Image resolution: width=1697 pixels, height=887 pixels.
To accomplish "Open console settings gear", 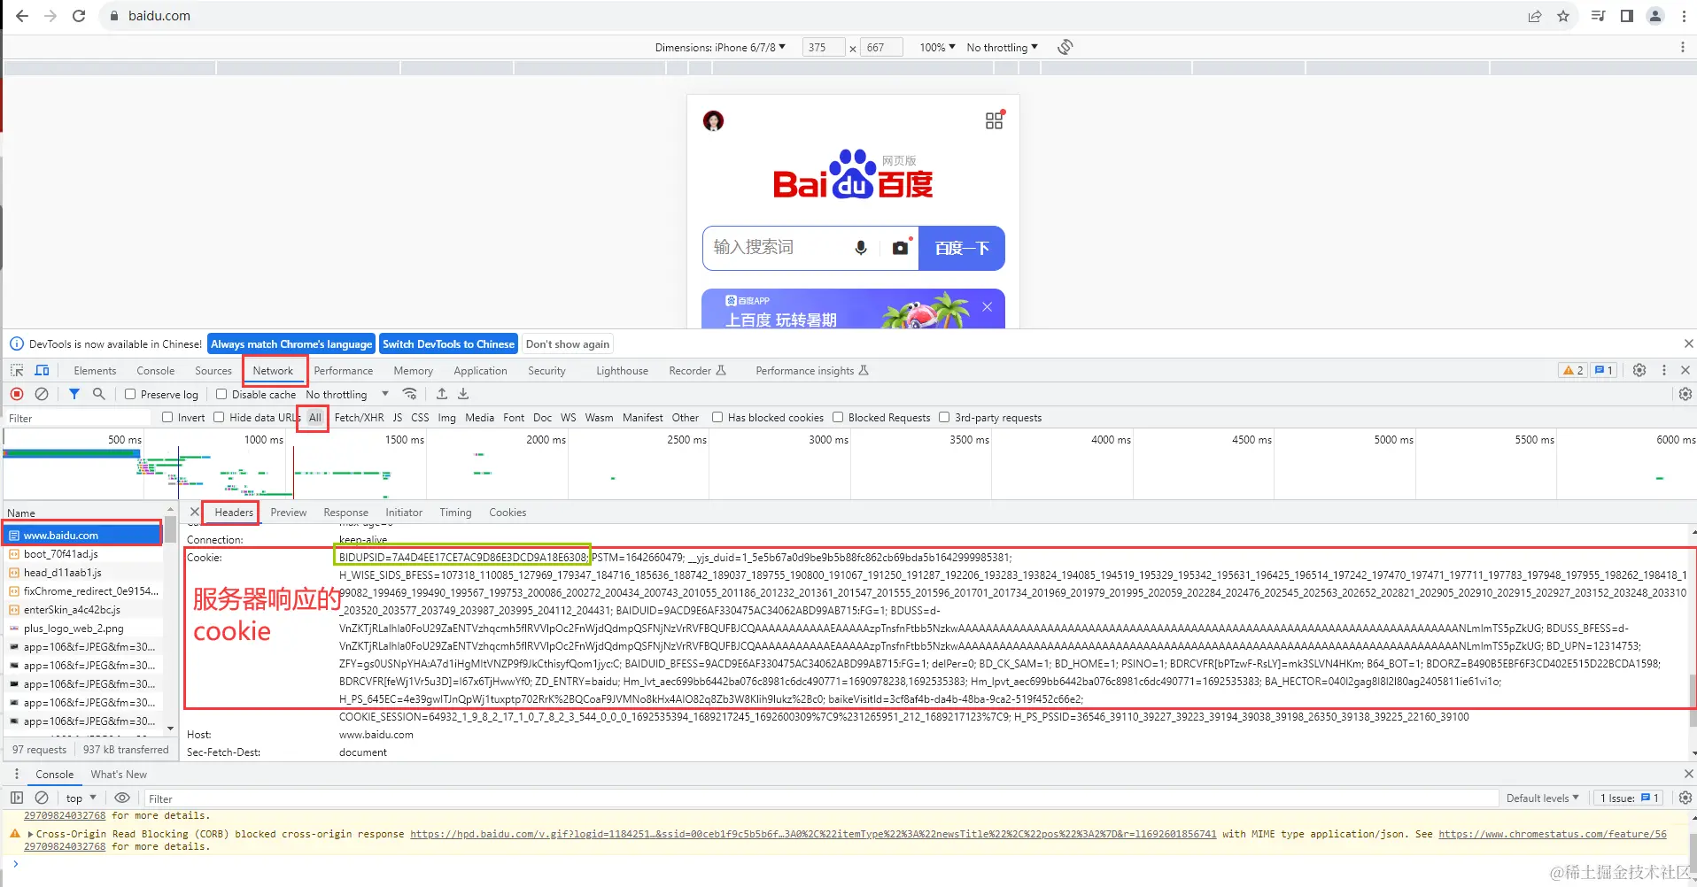I will (x=1685, y=798).
